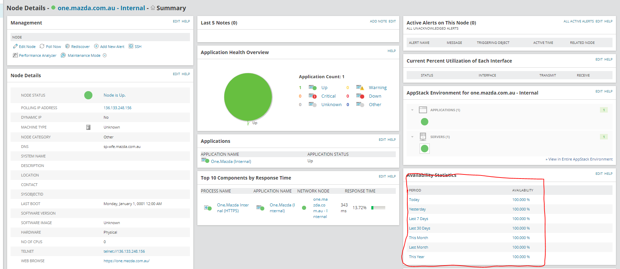Open Last 7 Days availability period
Image resolution: width=620 pixels, height=269 pixels.
(419, 219)
